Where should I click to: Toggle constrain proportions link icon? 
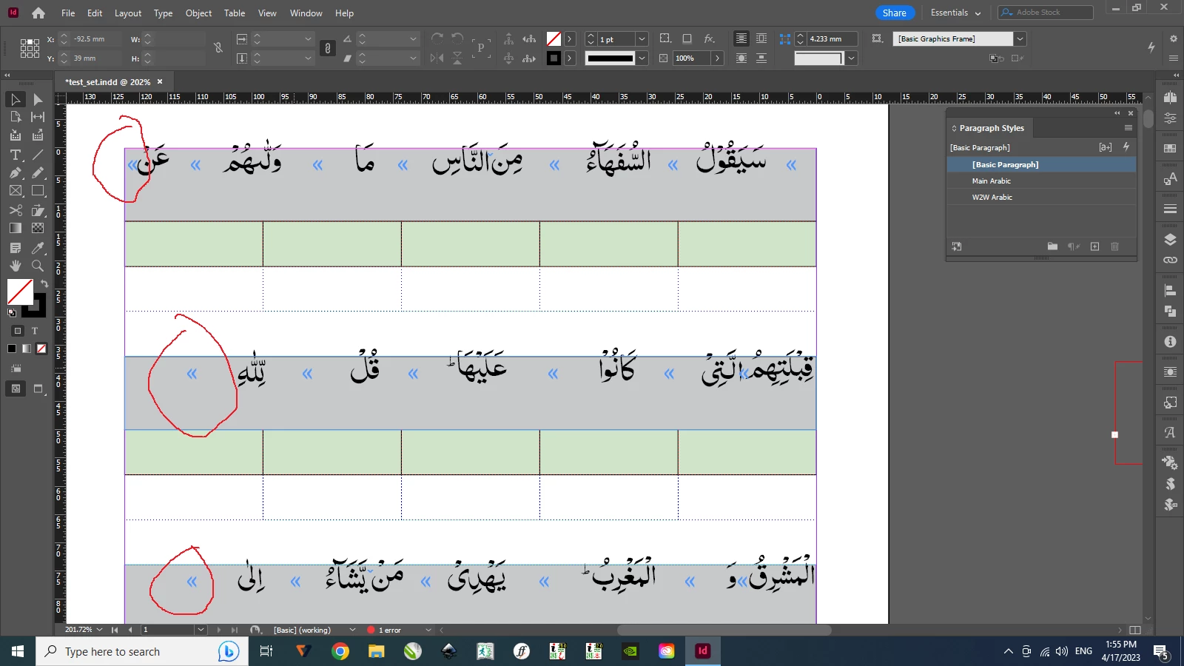click(218, 48)
